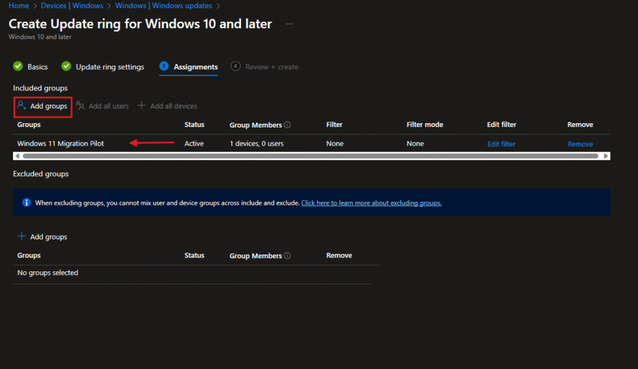Image resolution: width=638 pixels, height=369 pixels.
Task: Open the learn more about excluding groups link
Action: [x=371, y=203]
